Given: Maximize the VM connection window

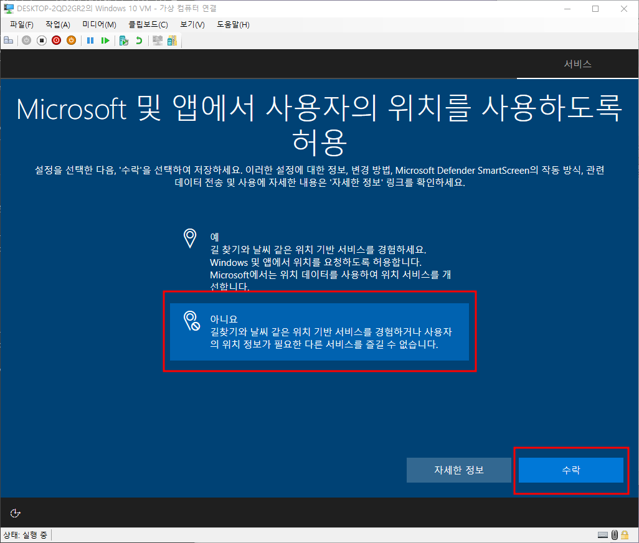Looking at the screenshot, I should (595, 9).
